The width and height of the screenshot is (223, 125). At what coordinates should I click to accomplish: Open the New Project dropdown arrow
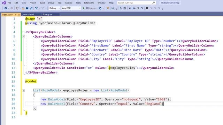point(20,8)
